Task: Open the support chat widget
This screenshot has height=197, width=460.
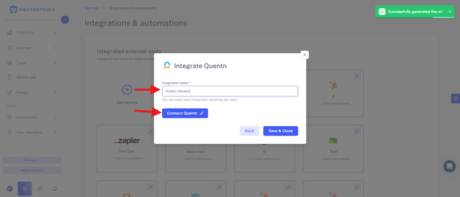Action: click(450, 166)
